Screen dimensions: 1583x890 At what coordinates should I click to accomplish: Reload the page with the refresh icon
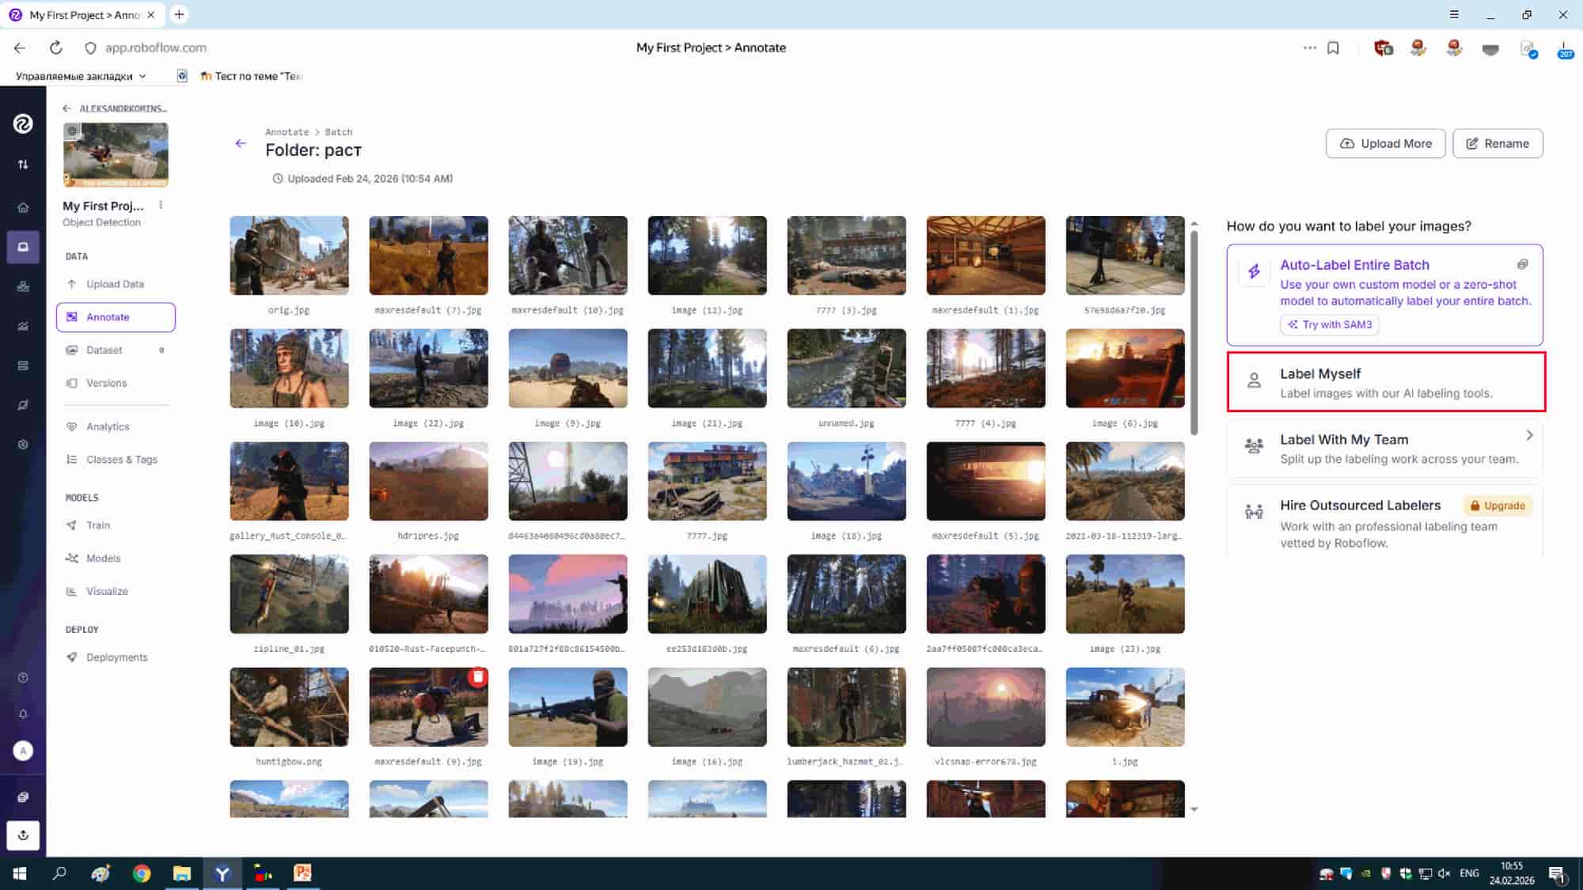(55, 47)
